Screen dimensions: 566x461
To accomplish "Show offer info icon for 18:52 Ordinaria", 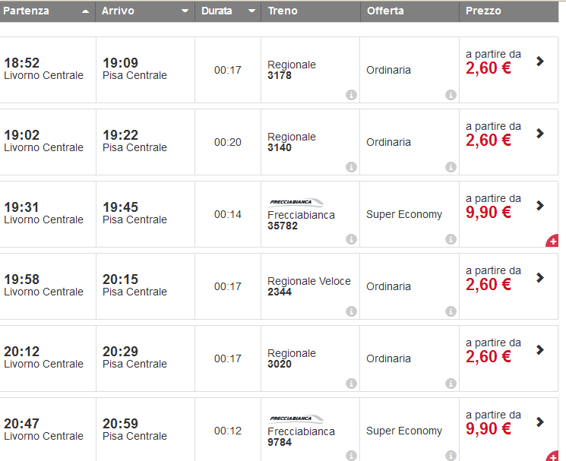I will click(x=451, y=95).
